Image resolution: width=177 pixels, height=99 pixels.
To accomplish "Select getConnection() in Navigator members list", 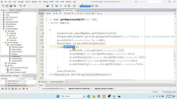I will (x=17, y=83).
